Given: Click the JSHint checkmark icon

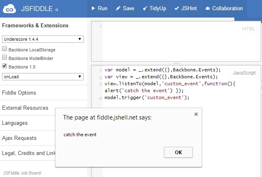Looking at the screenshot, I should pos(177,8).
